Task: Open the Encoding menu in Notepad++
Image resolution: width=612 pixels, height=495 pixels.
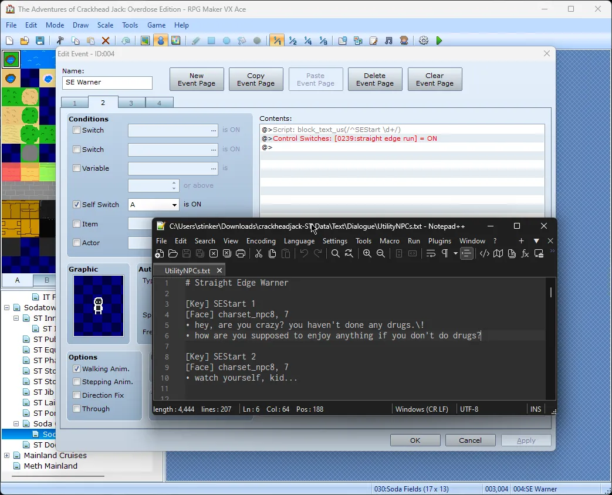Action: pos(261,241)
